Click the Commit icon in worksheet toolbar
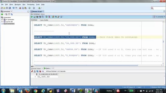The width and height of the screenshot is (166, 93). click(x=46, y=17)
